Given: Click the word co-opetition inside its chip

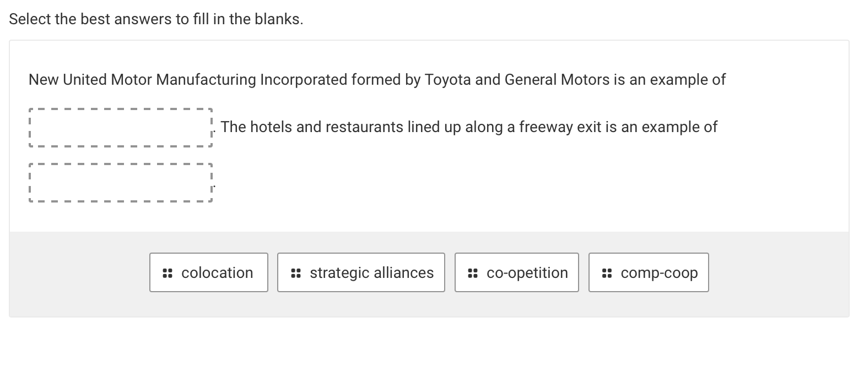Looking at the screenshot, I should [x=527, y=272].
